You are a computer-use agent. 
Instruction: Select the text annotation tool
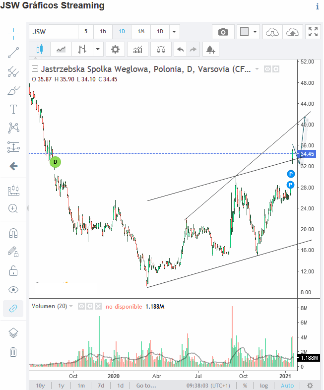pyautogui.click(x=13, y=109)
